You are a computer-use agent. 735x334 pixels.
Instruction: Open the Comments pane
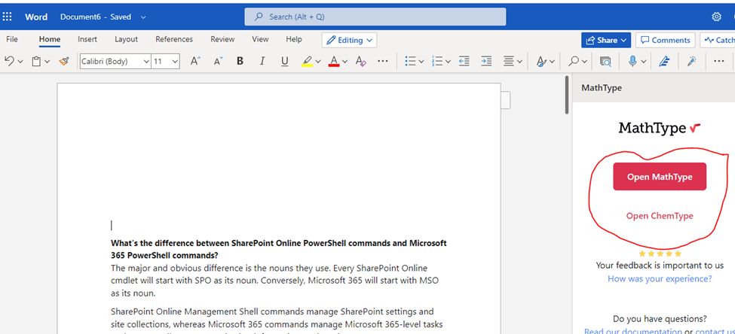tap(666, 40)
